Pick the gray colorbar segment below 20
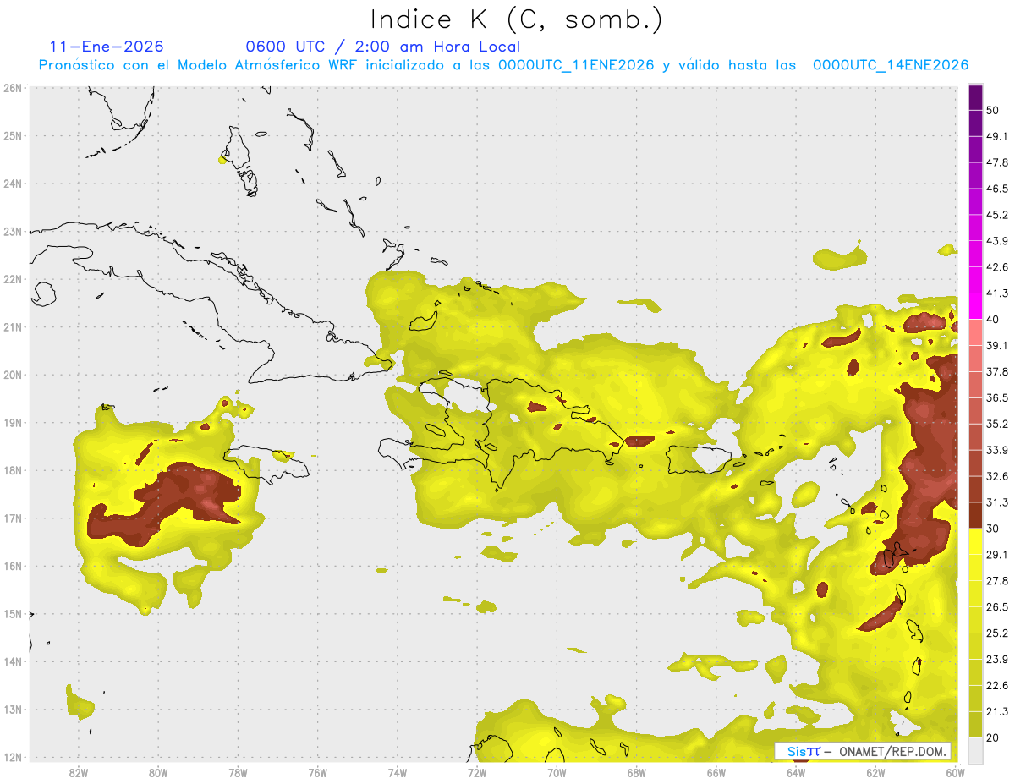This screenshot has height=784, width=1015. [x=975, y=749]
